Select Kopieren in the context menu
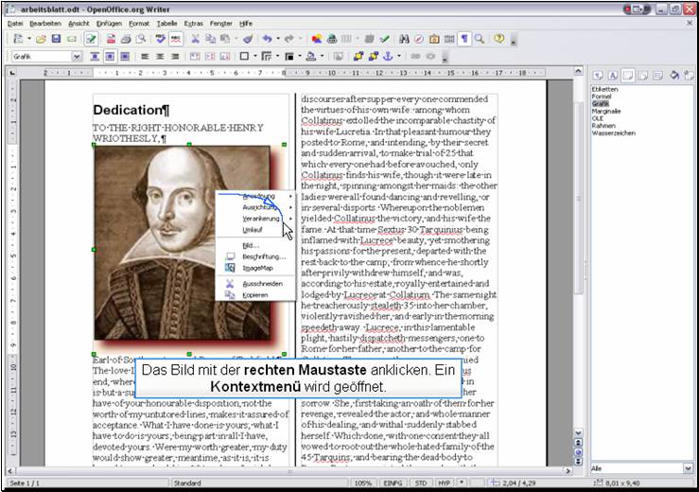 (x=255, y=294)
